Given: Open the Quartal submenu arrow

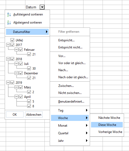Looking at the screenshot, I should tap(87, 133).
